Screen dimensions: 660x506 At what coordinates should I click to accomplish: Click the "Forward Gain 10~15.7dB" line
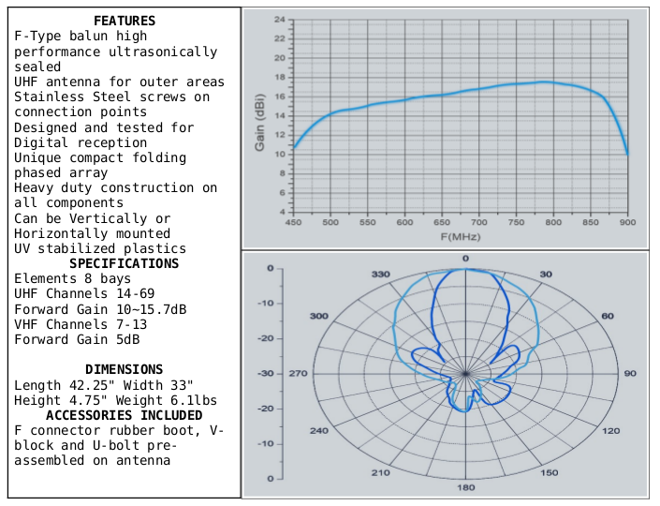pos(100,309)
